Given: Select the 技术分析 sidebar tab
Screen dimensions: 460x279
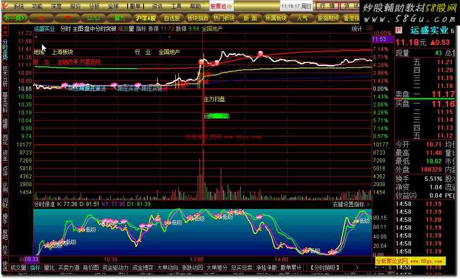Looking at the screenshot, I should click(5, 76).
